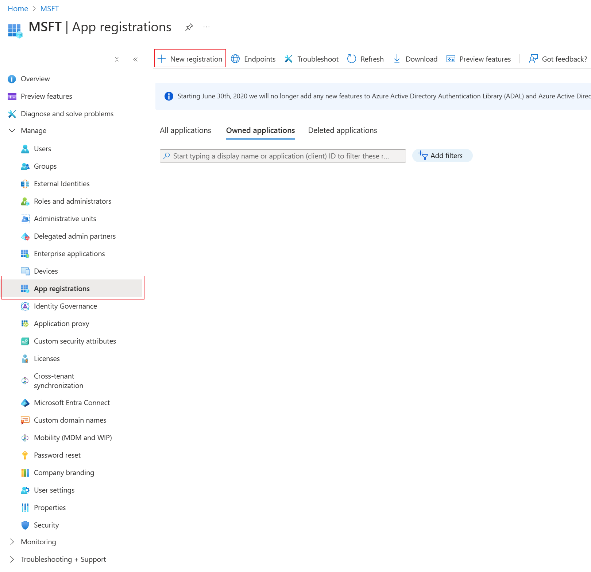Switch to All applications tab
The image size is (591, 572).
click(x=185, y=130)
